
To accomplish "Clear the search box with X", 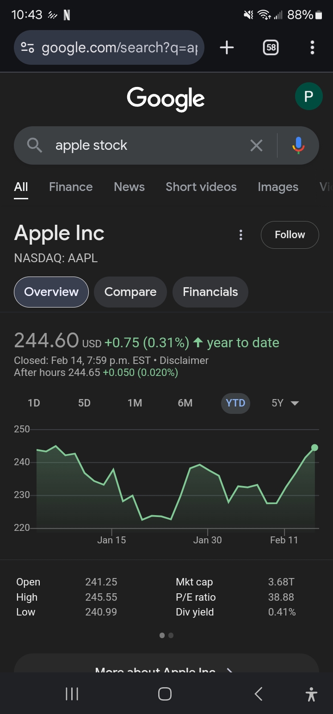I will point(256,146).
